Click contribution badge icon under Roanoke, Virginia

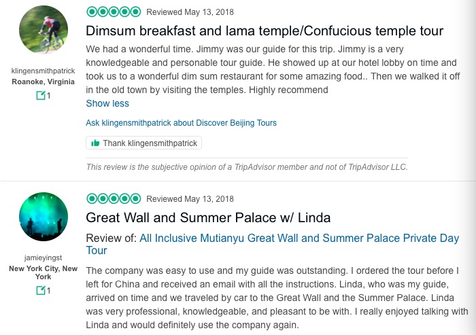[41, 96]
